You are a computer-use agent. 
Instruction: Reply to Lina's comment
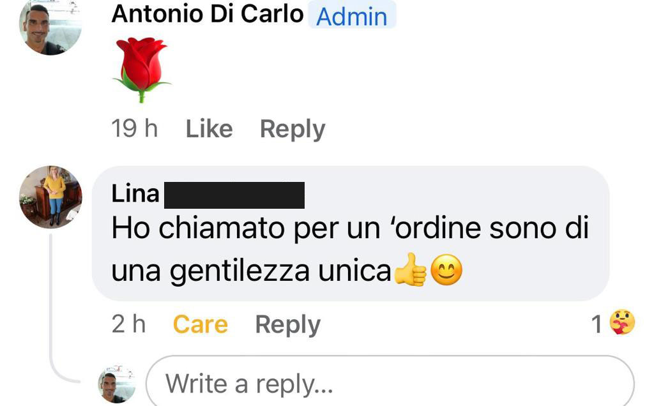pyautogui.click(x=287, y=324)
